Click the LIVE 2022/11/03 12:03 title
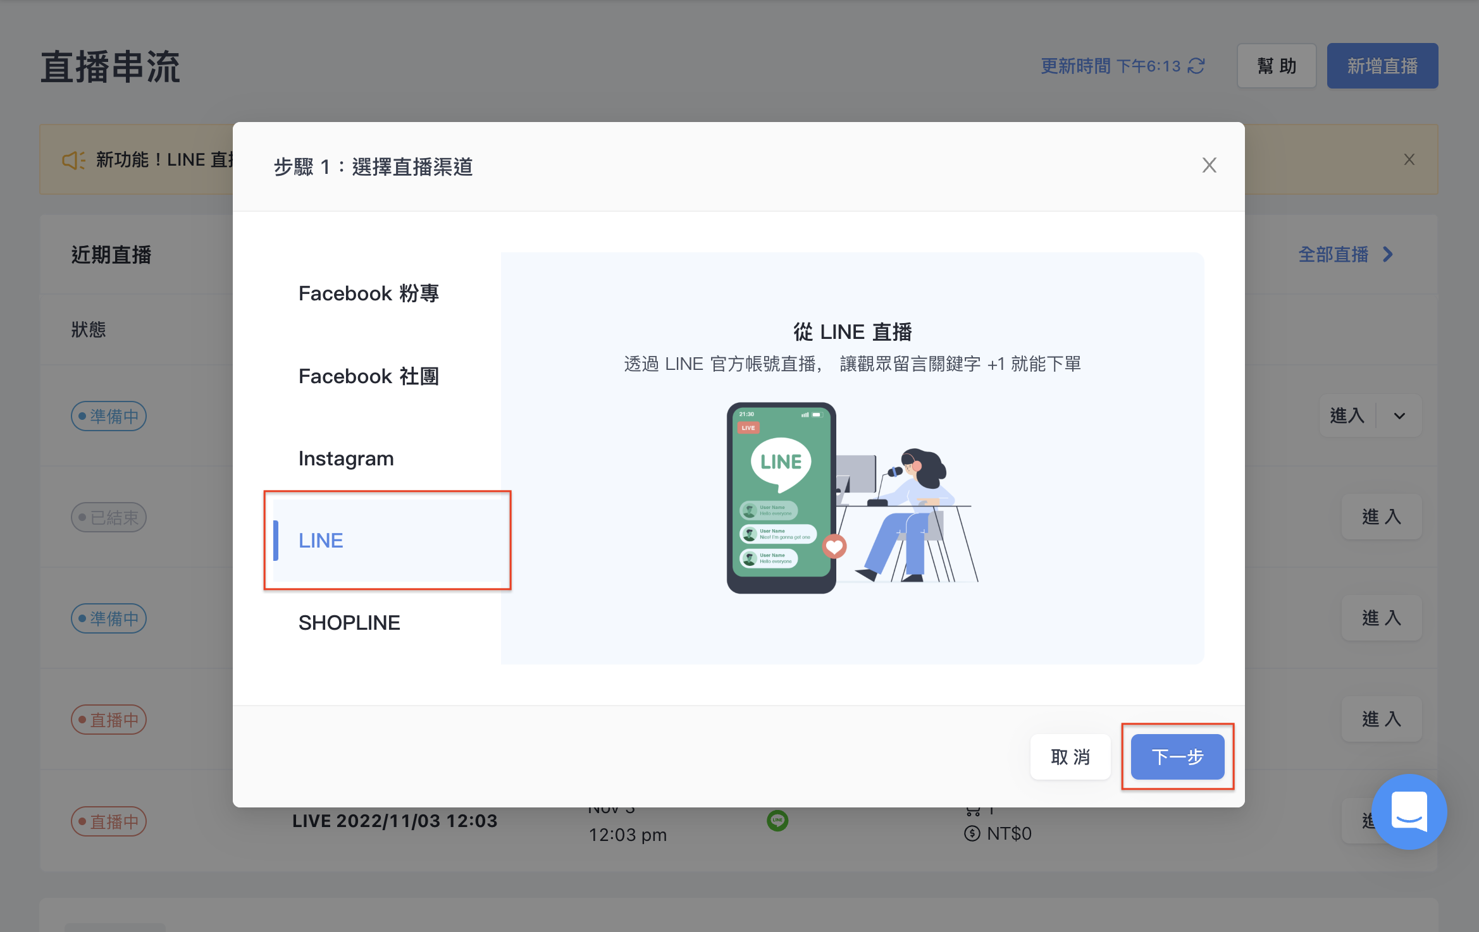Screen dimensions: 1479x932 tap(395, 821)
